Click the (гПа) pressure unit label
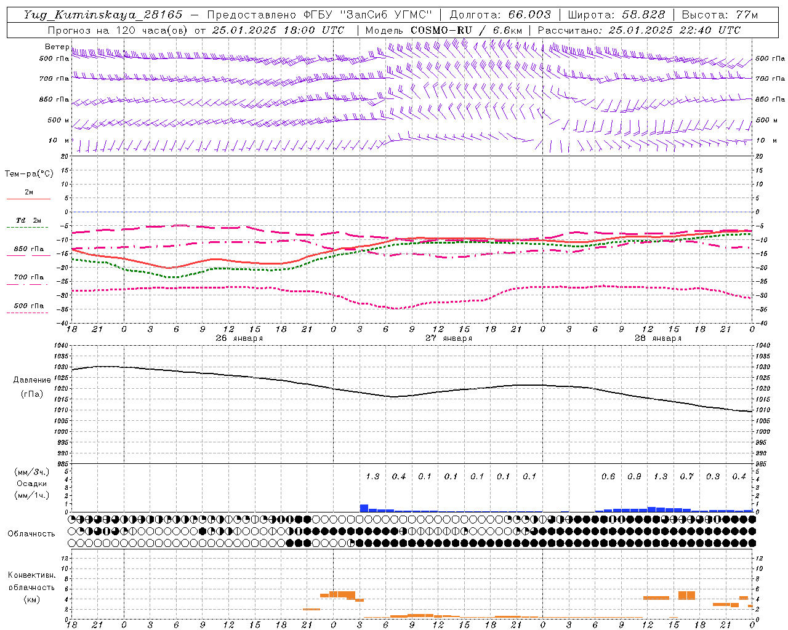The image size is (788, 630). (x=32, y=394)
